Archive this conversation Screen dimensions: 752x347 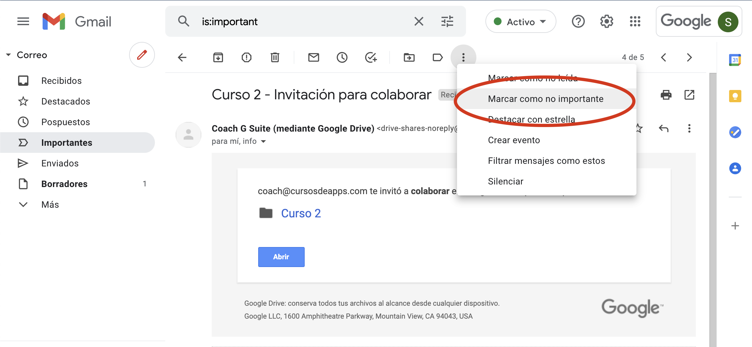218,57
